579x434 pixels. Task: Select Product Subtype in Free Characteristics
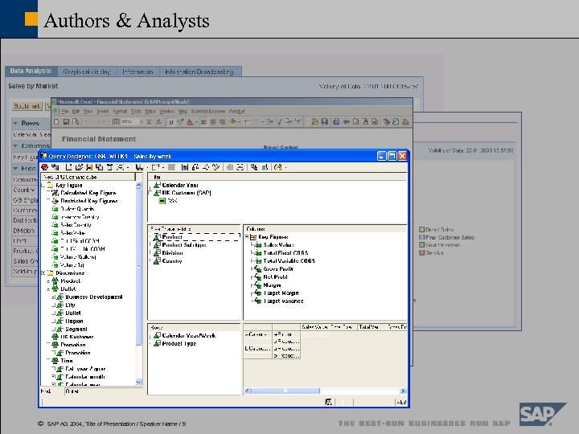click(x=184, y=245)
